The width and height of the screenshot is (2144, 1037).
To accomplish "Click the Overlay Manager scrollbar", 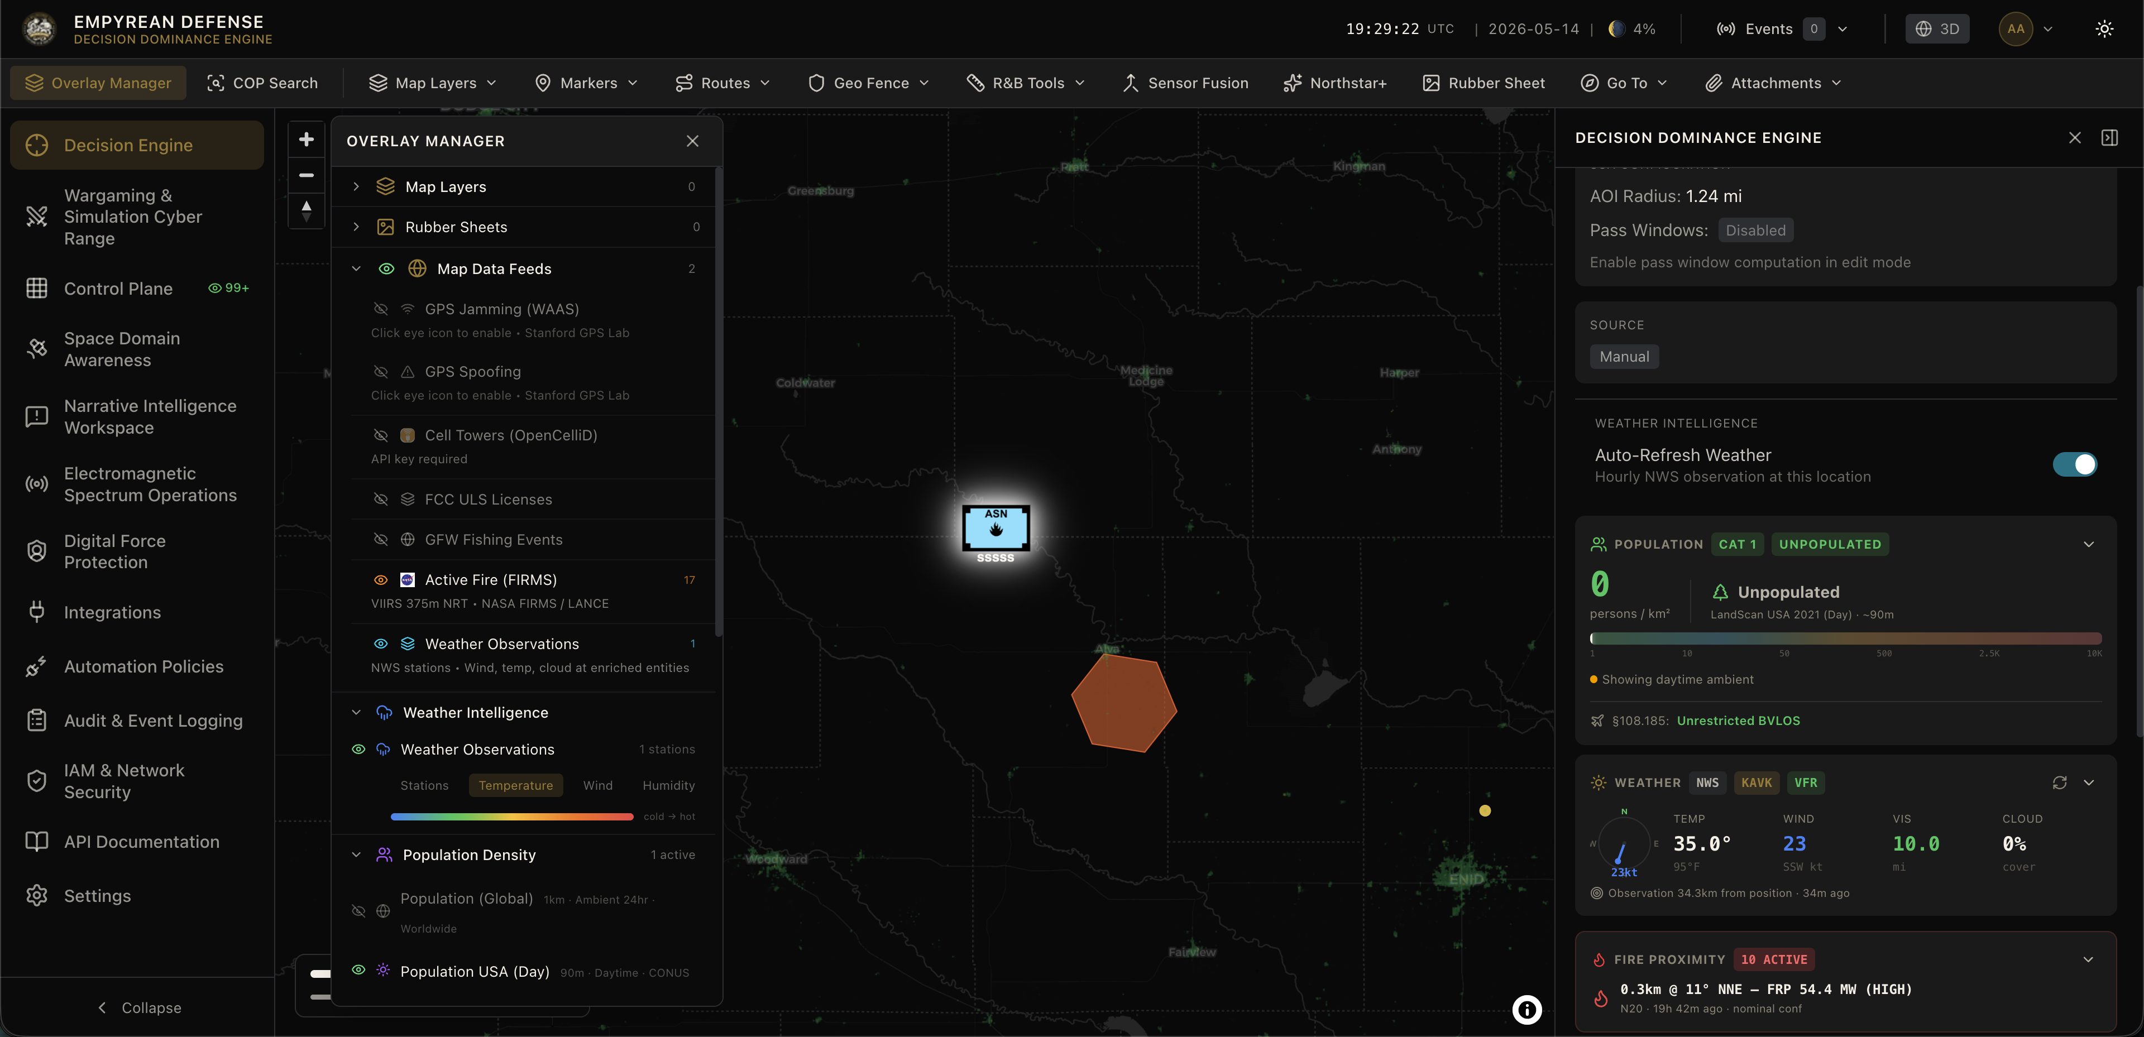I will pyautogui.click(x=718, y=403).
